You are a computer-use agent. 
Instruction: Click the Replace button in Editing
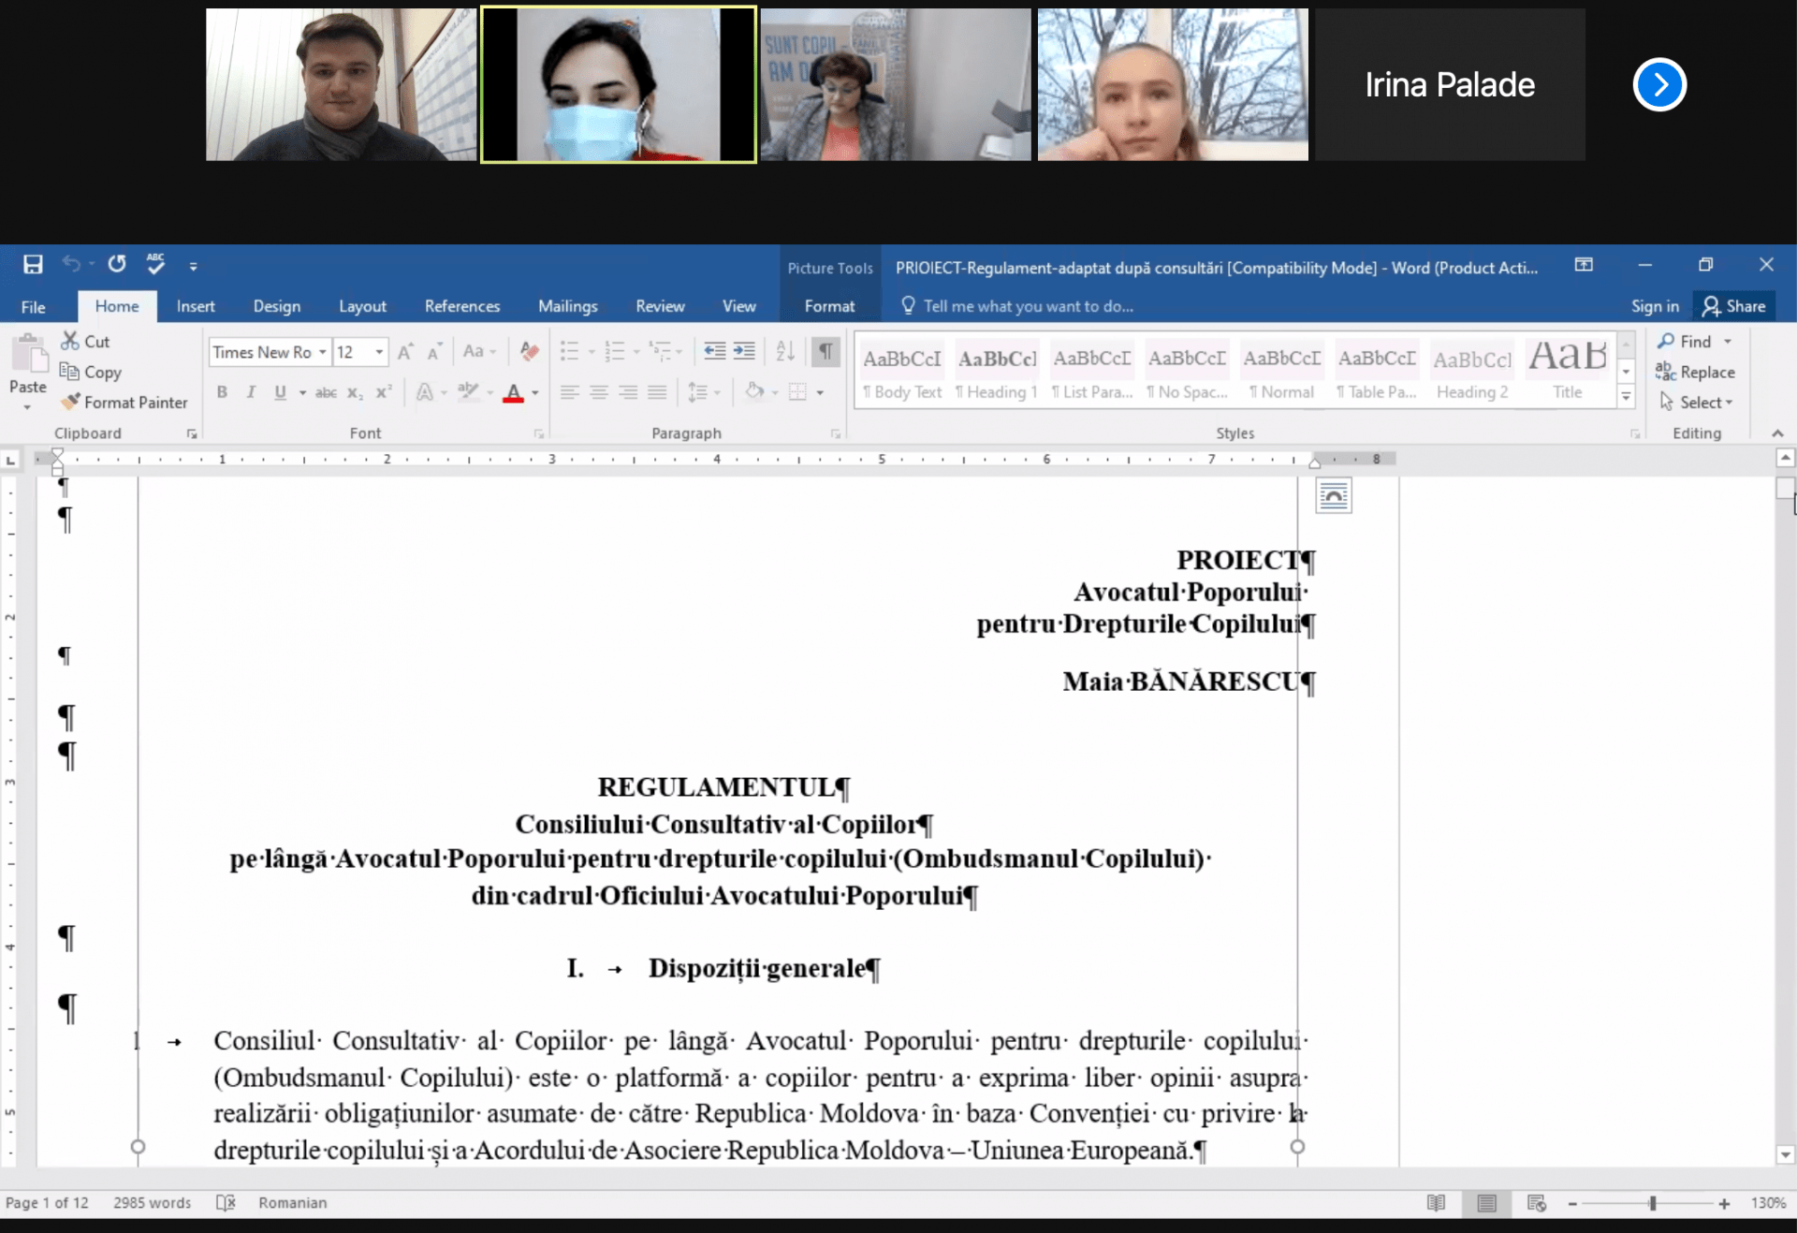point(1695,372)
